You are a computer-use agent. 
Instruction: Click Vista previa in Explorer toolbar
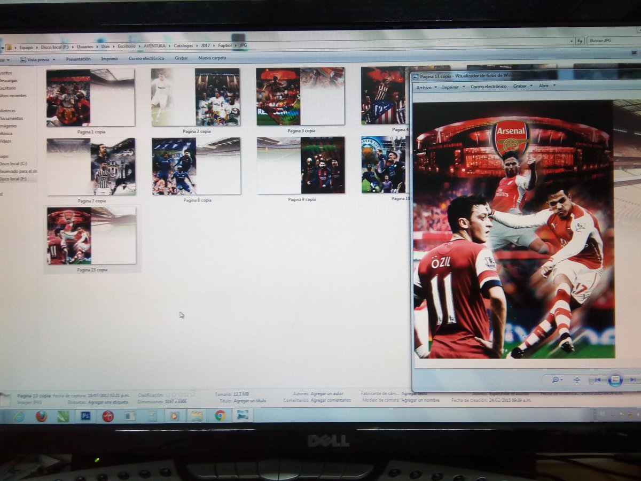(x=38, y=59)
